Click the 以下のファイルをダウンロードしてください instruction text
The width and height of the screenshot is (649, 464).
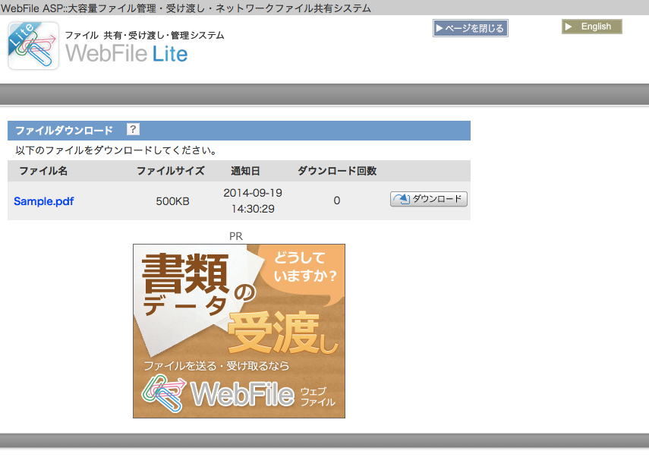click(x=116, y=150)
